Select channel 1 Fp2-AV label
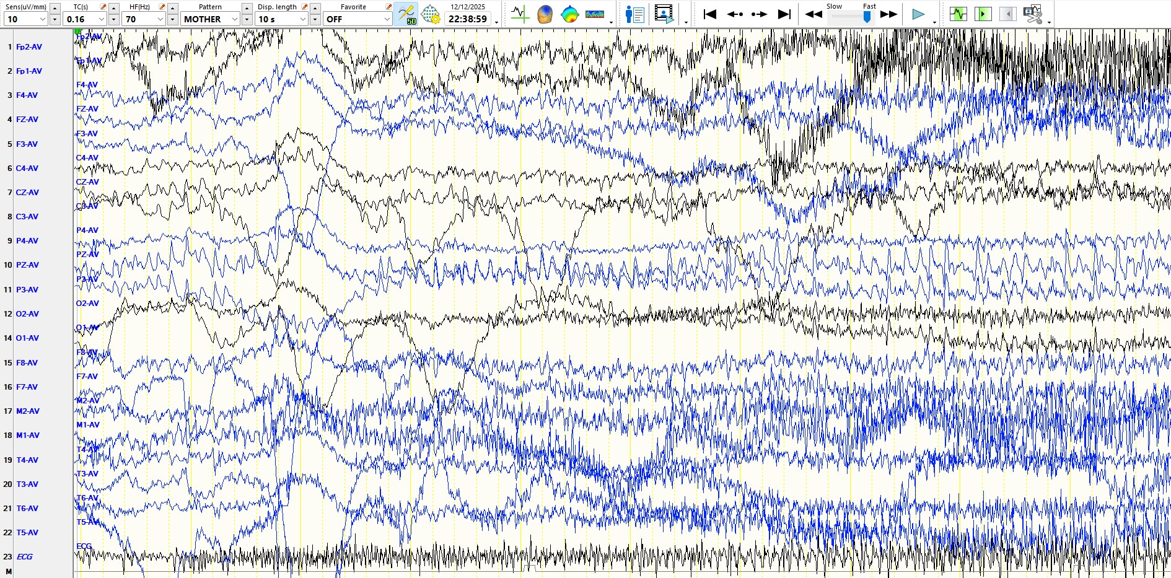This screenshot has height=578, width=1171. [x=29, y=46]
